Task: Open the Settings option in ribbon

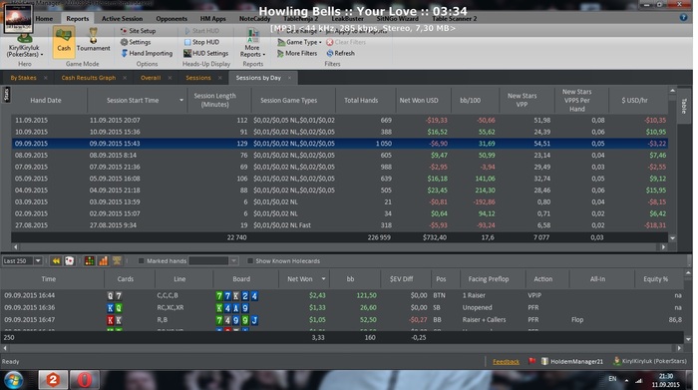Action: tap(136, 42)
